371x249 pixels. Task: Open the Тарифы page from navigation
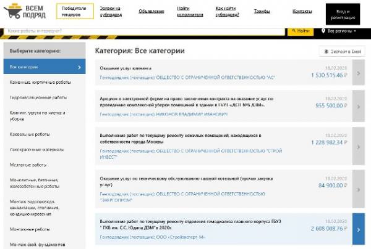262,11
